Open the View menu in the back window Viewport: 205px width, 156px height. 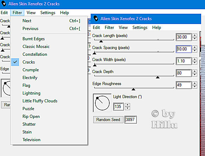click(31, 13)
